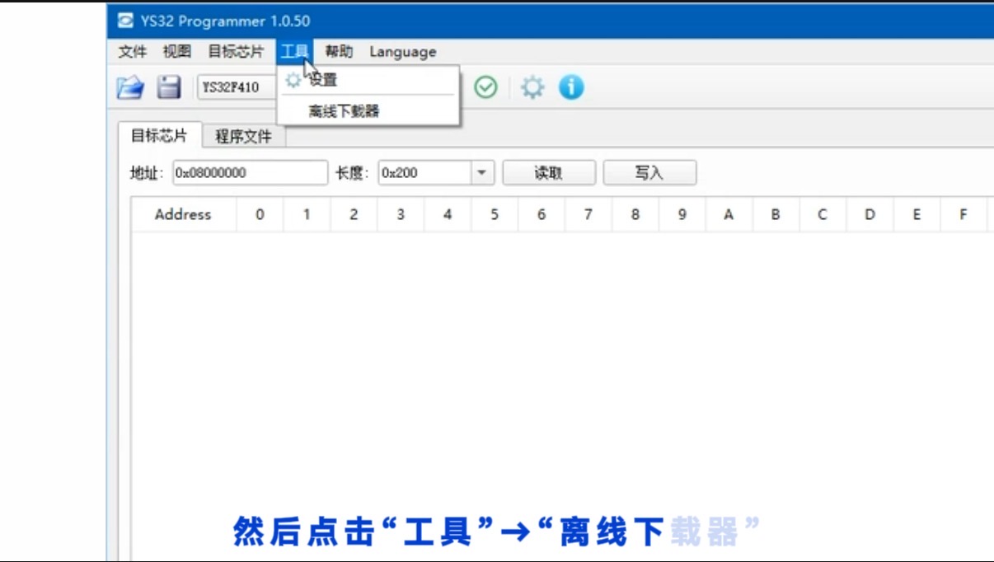Click the save floppy disk icon
Screen dimensions: 994x562
click(169, 87)
